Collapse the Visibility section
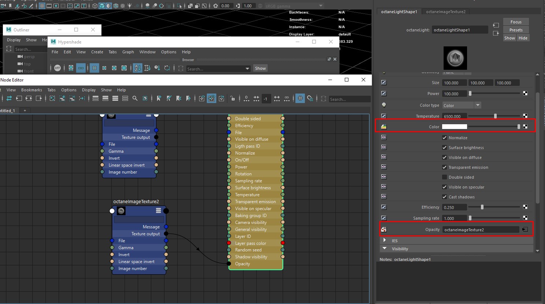545x304 pixels. (x=384, y=248)
